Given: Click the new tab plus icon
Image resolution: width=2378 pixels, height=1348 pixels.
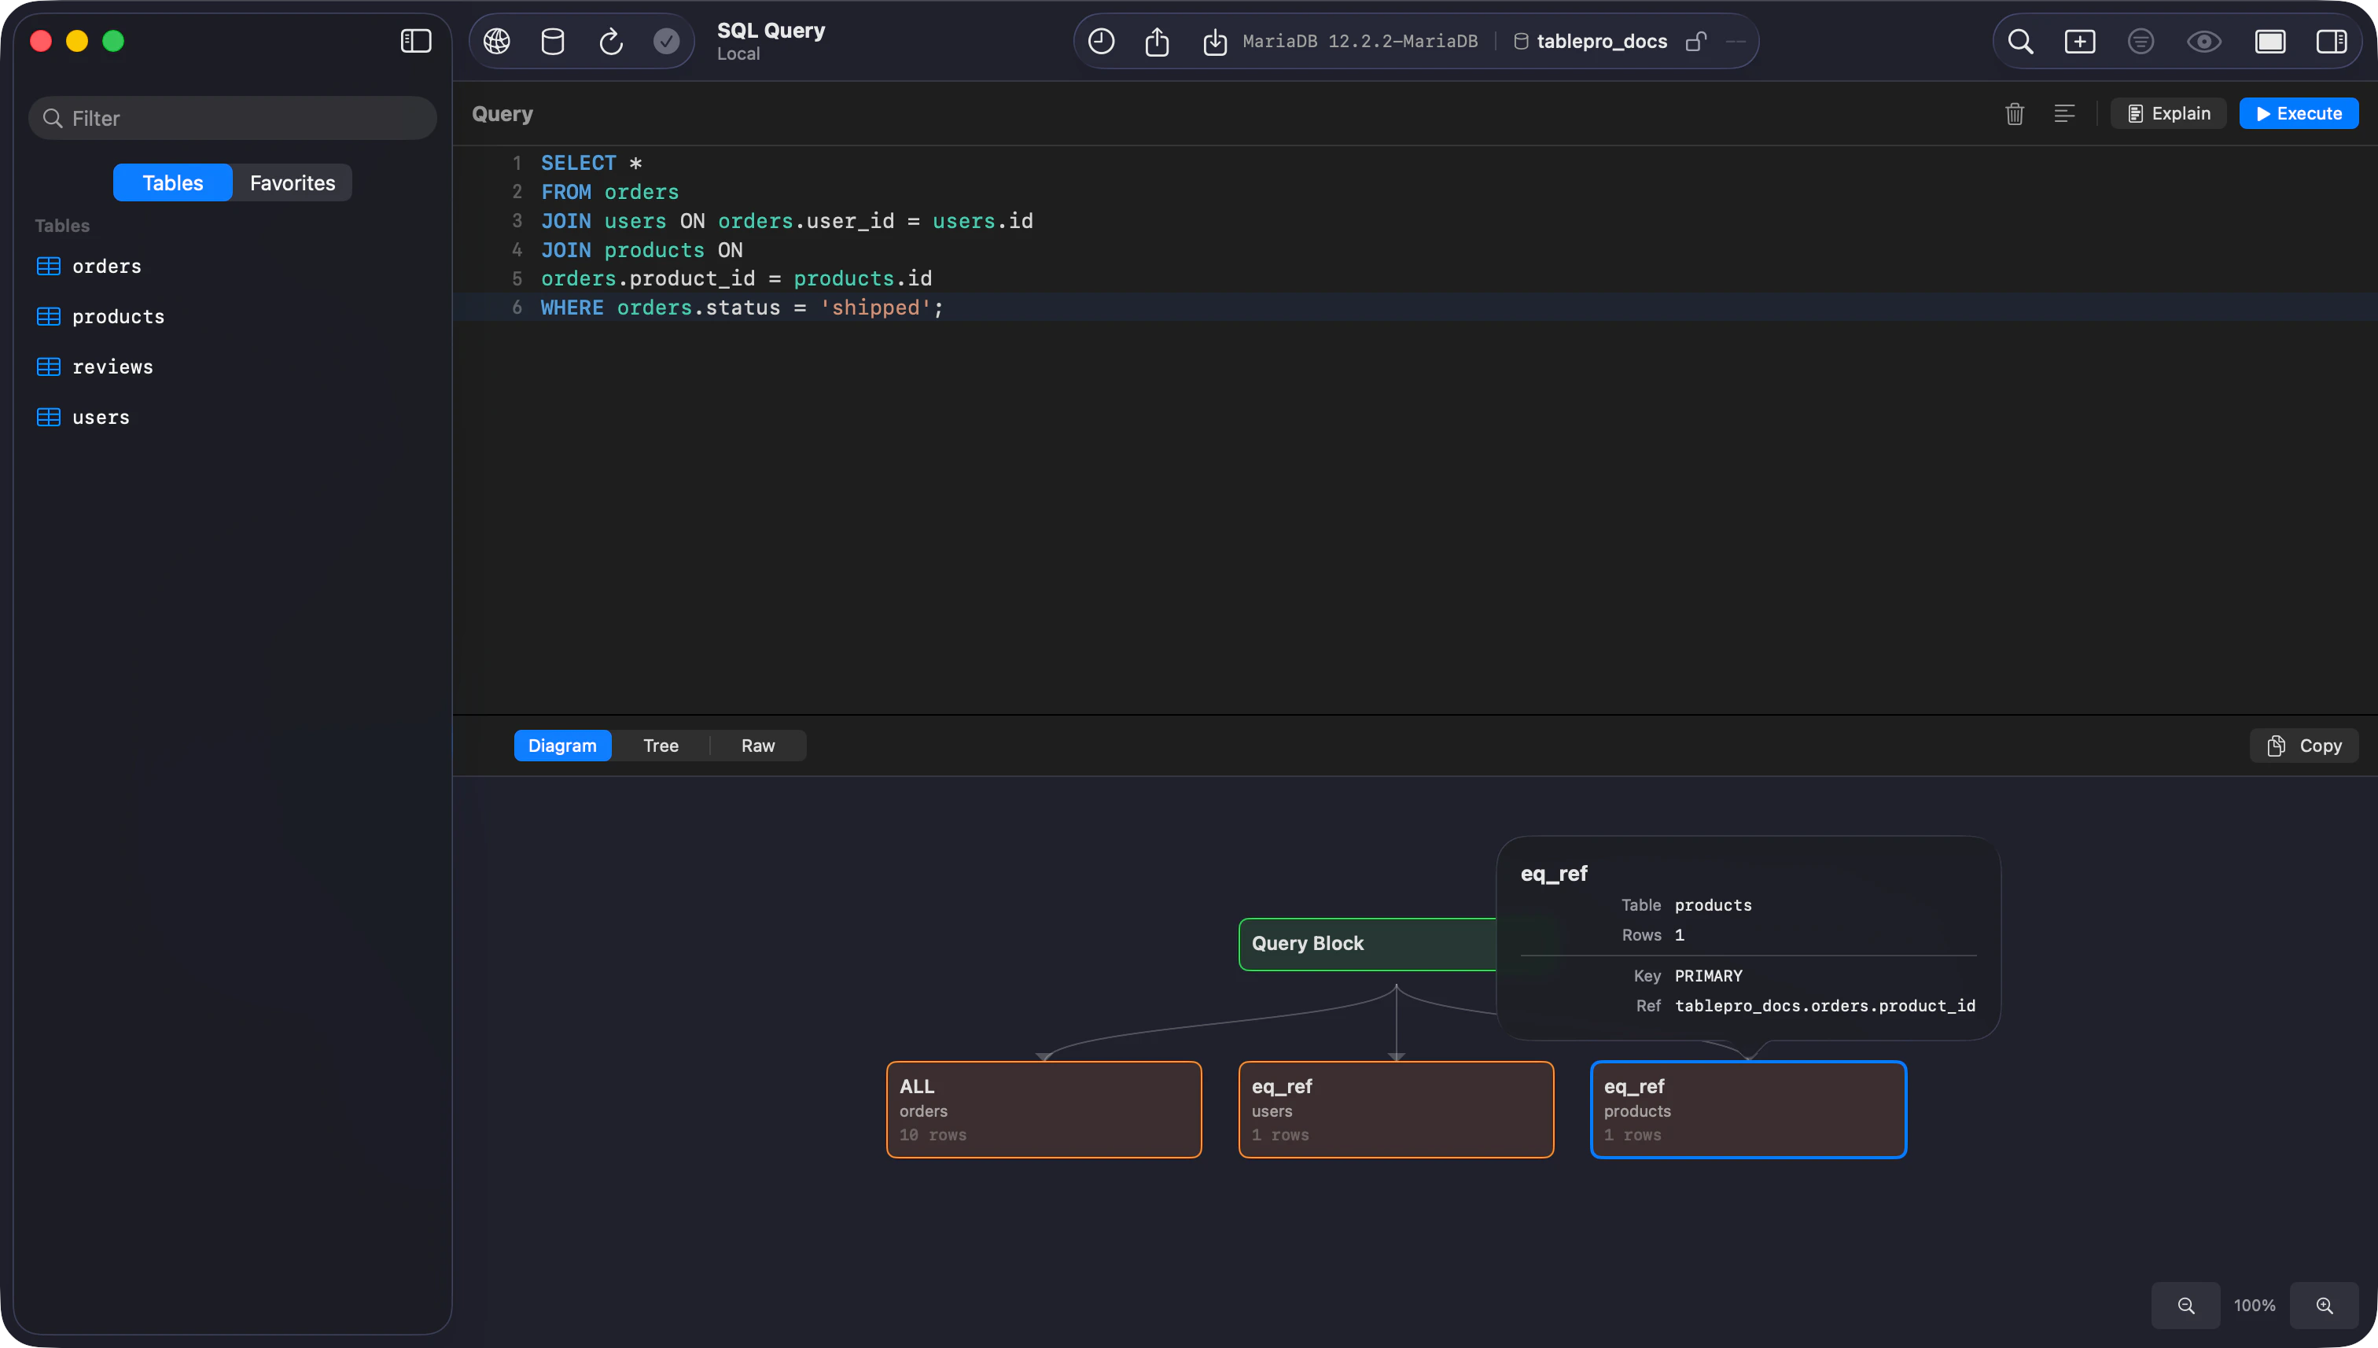Looking at the screenshot, I should pyautogui.click(x=2079, y=42).
